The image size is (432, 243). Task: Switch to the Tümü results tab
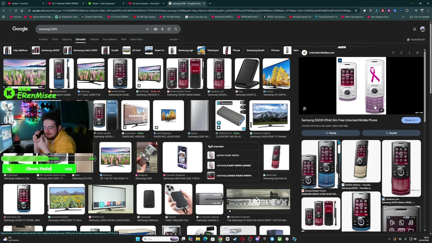[x=55, y=39]
